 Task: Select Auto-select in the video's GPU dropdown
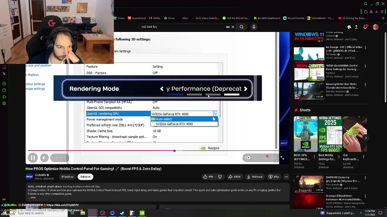click(x=184, y=119)
